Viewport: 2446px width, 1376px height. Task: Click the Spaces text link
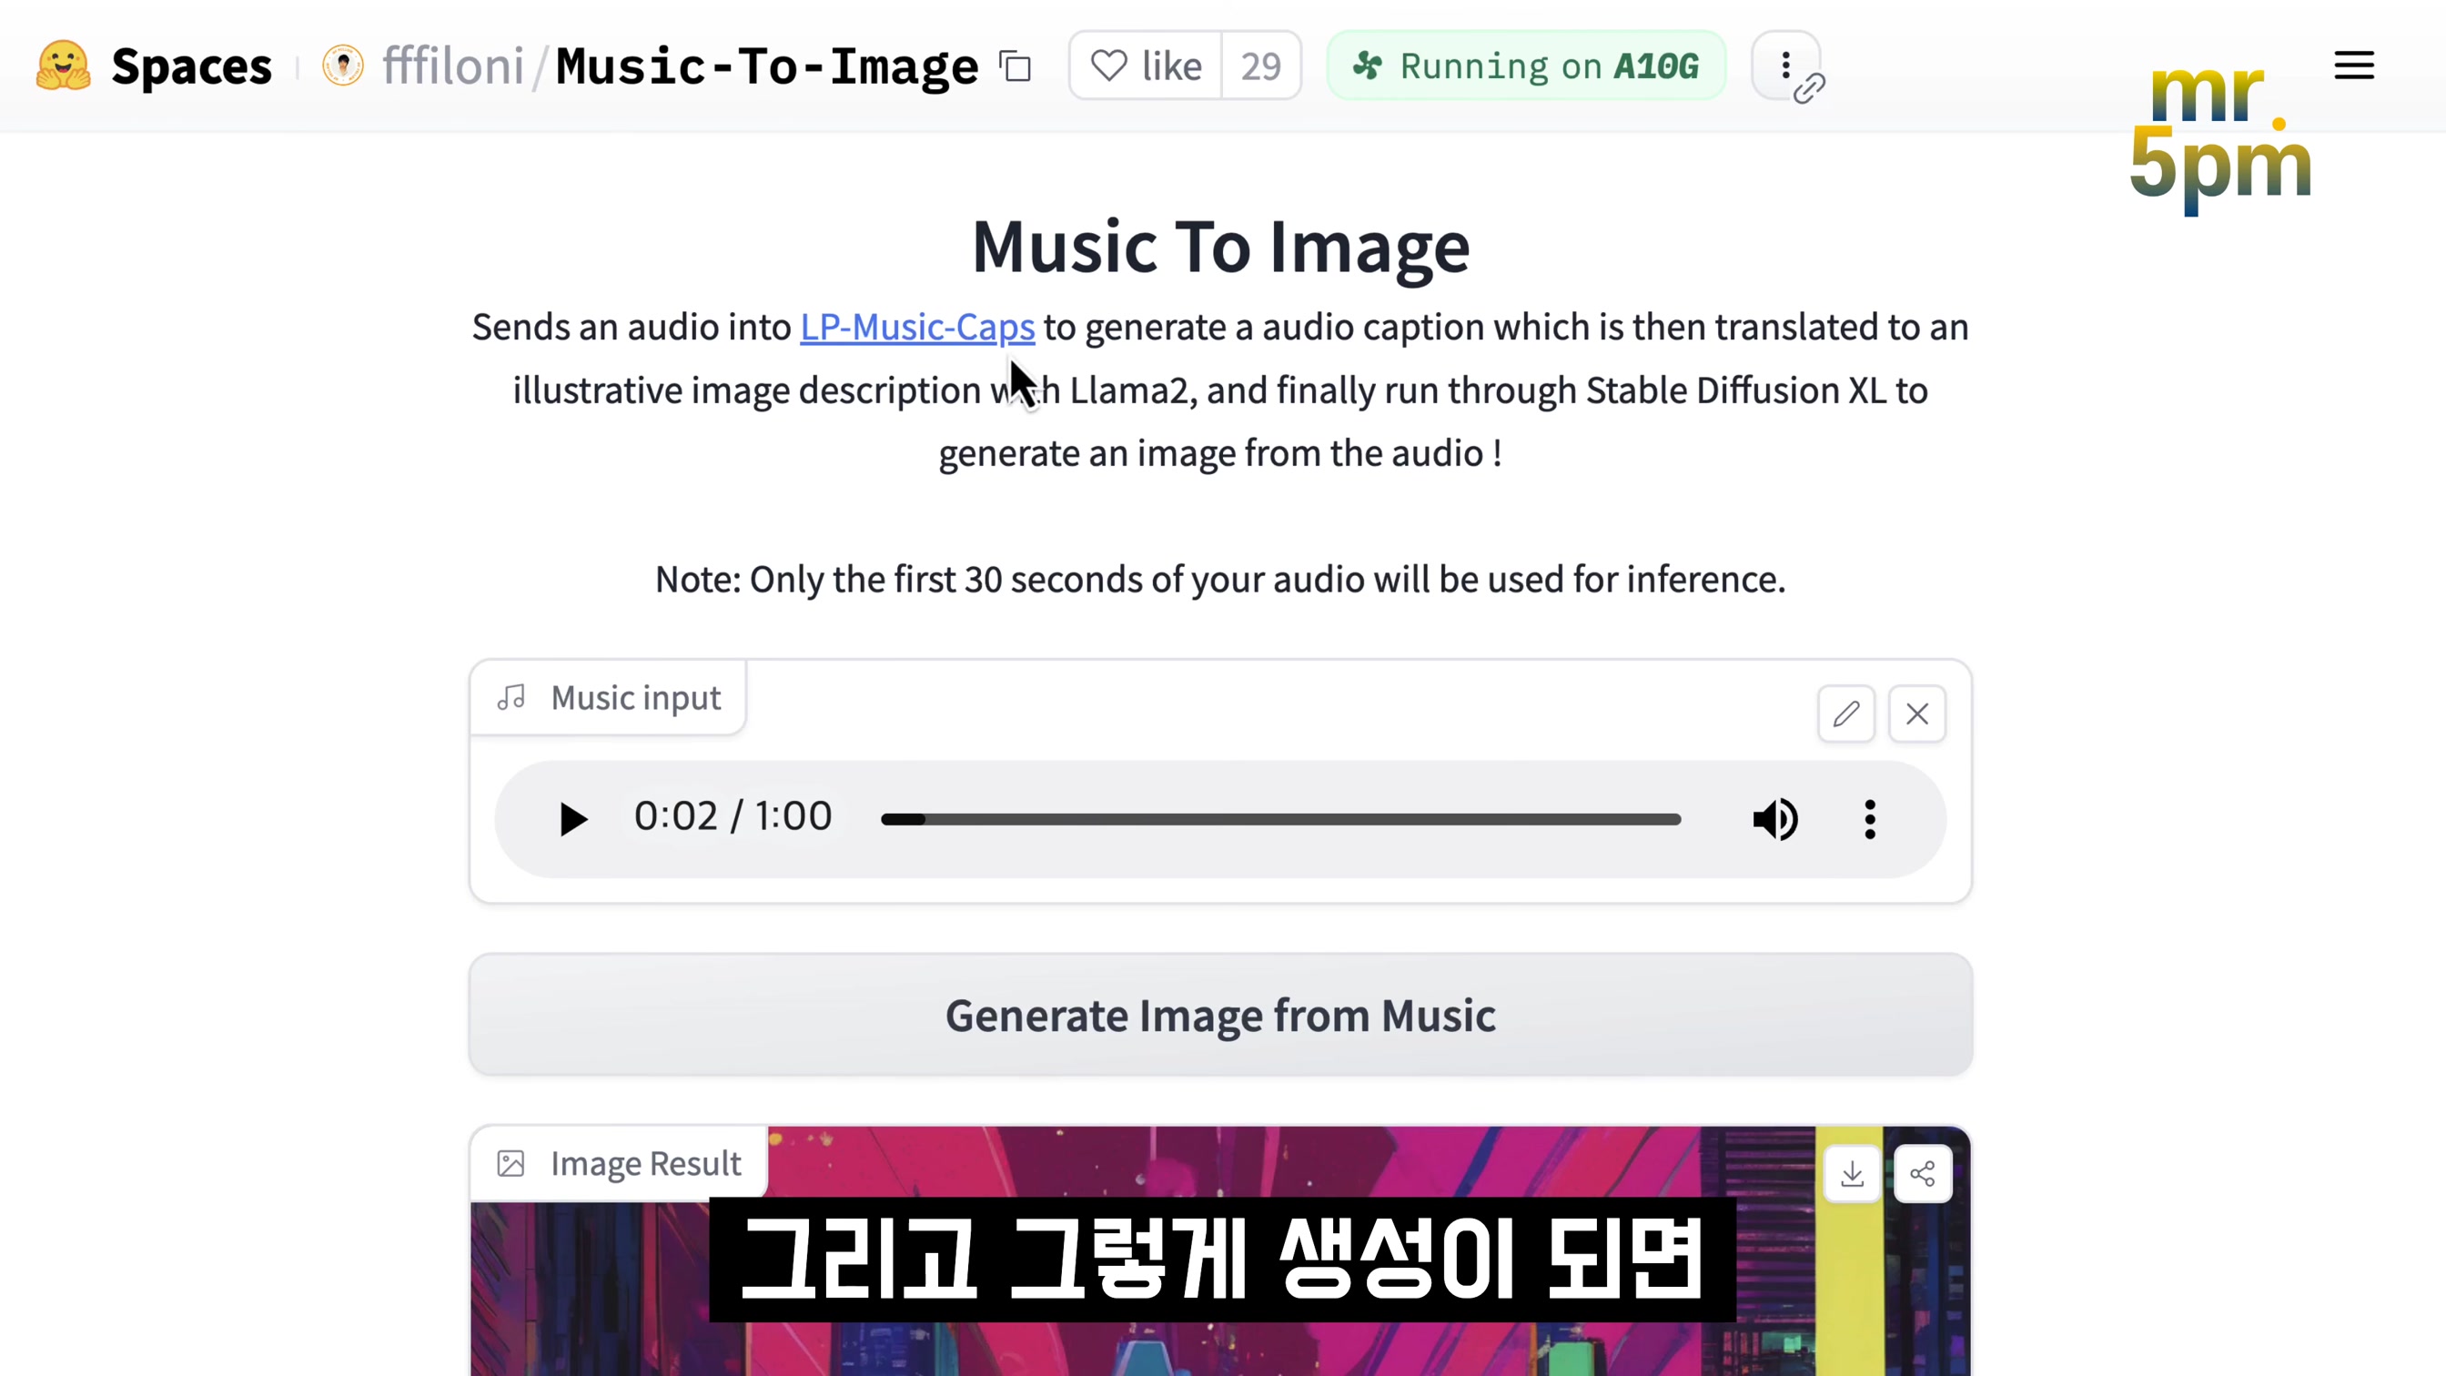191,66
